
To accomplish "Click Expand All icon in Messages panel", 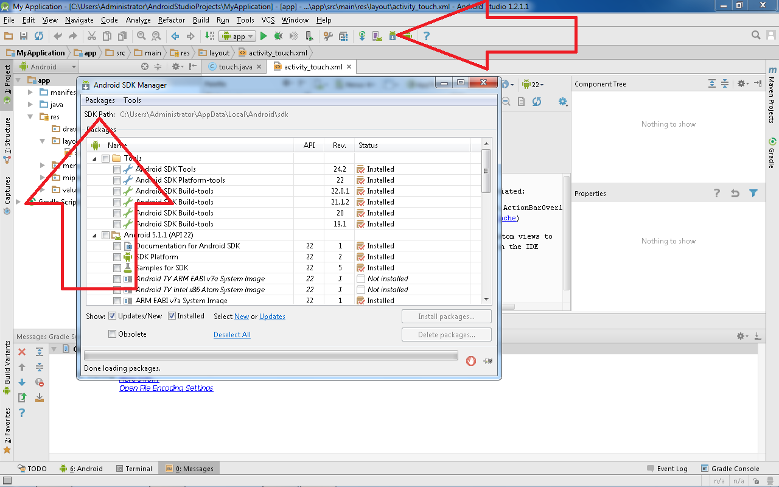I will pyautogui.click(x=40, y=352).
